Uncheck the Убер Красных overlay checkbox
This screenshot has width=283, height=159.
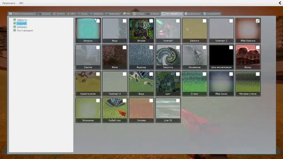click(x=258, y=21)
